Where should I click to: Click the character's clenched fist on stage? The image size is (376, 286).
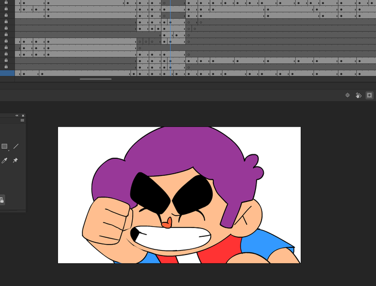click(x=107, y=221)
